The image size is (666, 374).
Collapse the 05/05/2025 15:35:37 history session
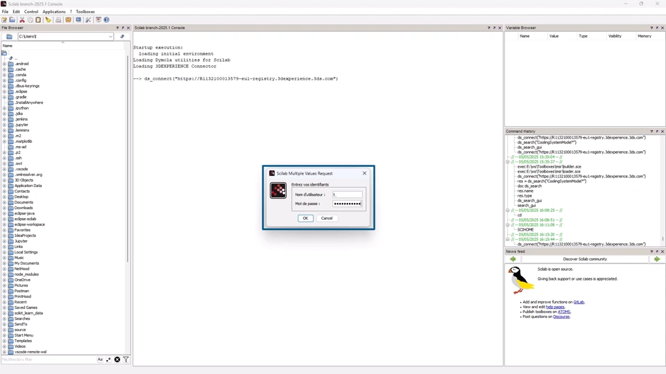point(508,162)
